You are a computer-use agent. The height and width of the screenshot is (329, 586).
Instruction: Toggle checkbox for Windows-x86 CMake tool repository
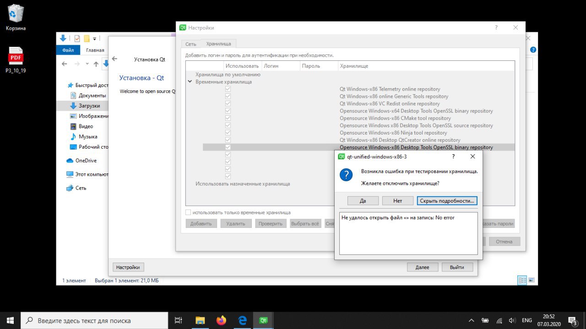[228, 119]
